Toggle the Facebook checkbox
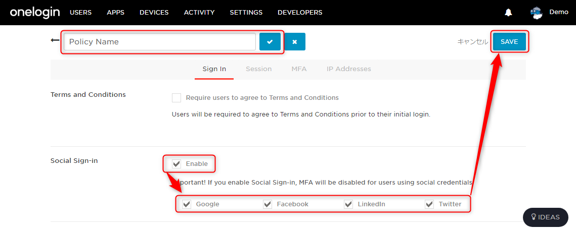 268,204
